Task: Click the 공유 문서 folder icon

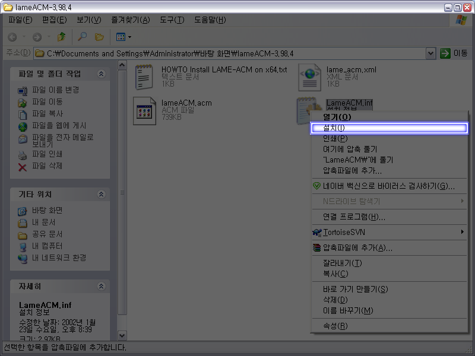Action: [x=23, y=235]
